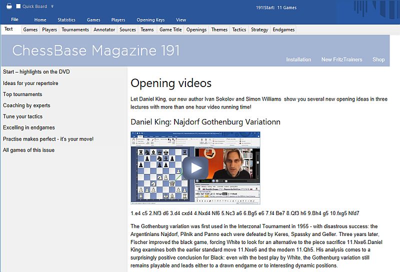The image size is (400, 272).
Task: Open 'Excelling in endgames' sidebar entry
Action: [x=29, y=127]
